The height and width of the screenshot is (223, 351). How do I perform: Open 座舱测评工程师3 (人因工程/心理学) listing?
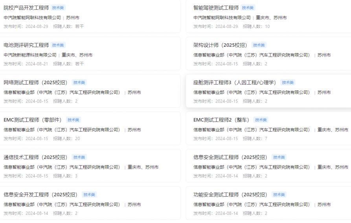(x=235, y=83)
